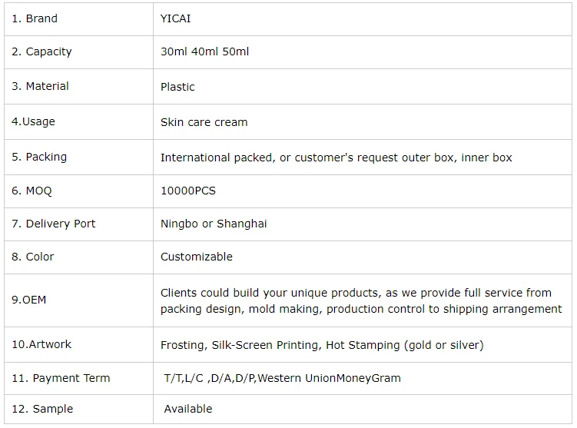Image resolution: width=577 pixels, height=428 pixels.
Task: Select the 'Skin care cream' text
Action: click(x=204, y=122)
